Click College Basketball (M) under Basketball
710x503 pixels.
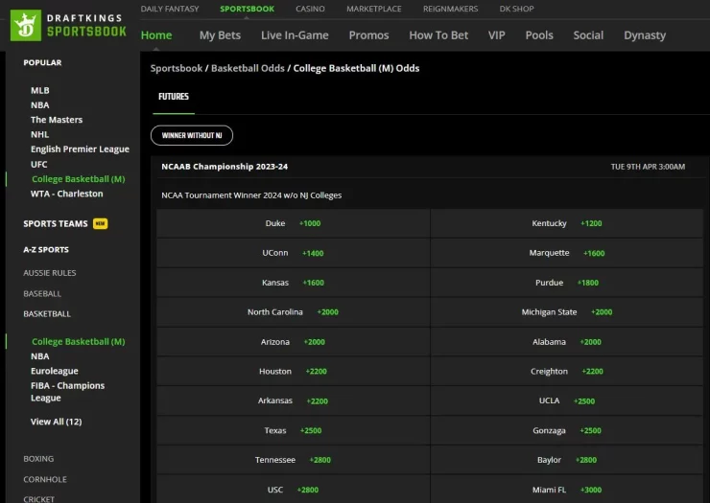pyautogui.click(x=79, y=341)
